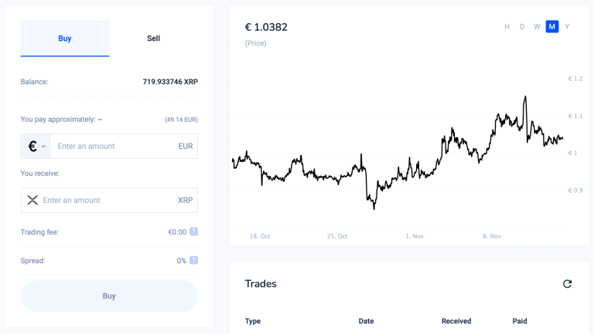Click the Euro currency symbol icon
The image size is (594, 334).
click(32, 146)
